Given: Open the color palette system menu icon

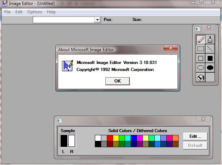Looking at the screenshot, I should 59,121.
